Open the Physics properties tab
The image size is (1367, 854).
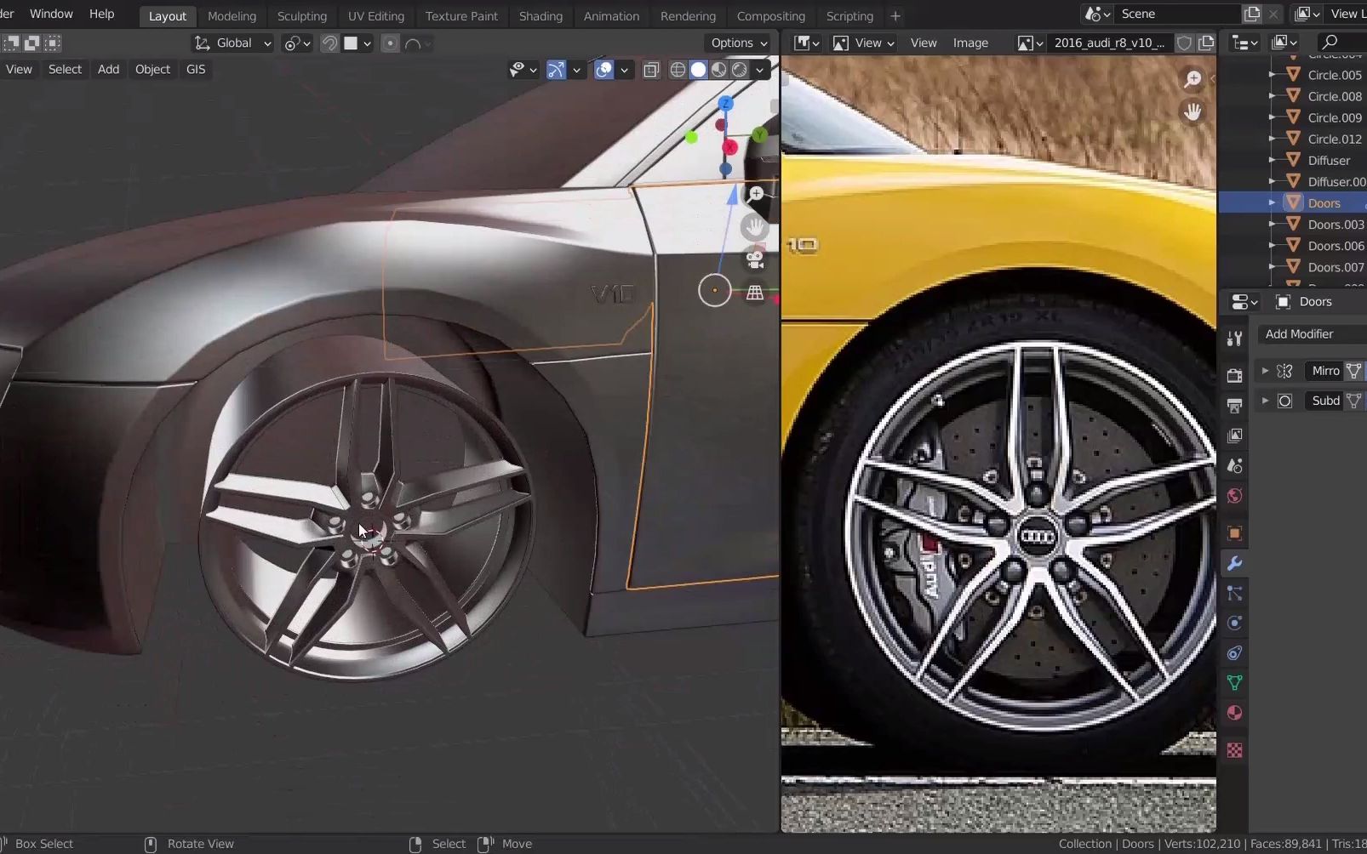[1234, 623]
